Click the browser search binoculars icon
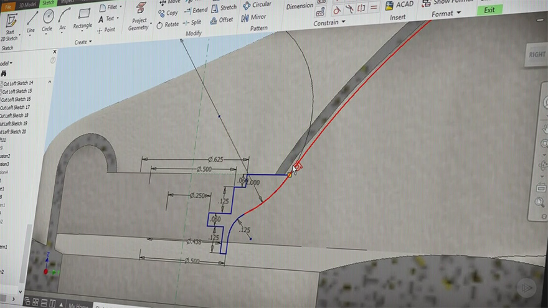The height and width of the screenshot is (308, 548). pos(4,73)
